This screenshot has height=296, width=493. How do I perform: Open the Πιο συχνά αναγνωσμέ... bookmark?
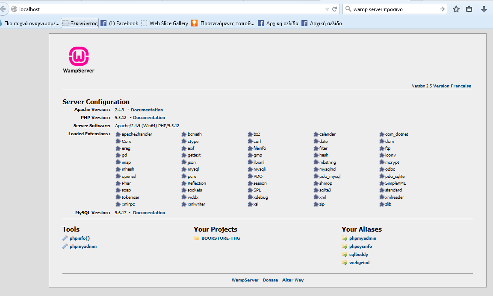pyautogui.click(x=30, y=23)
